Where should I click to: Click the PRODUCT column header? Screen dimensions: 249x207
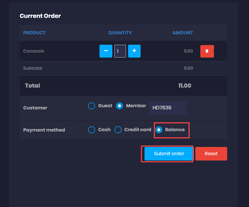coord(34,33)
